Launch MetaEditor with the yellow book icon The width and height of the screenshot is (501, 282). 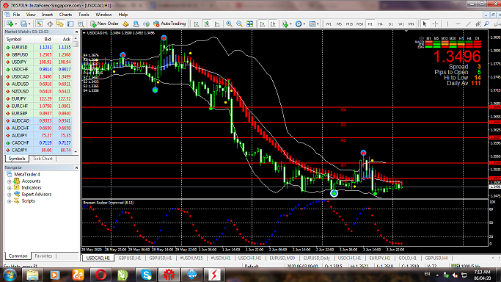(x=125, y=24)
